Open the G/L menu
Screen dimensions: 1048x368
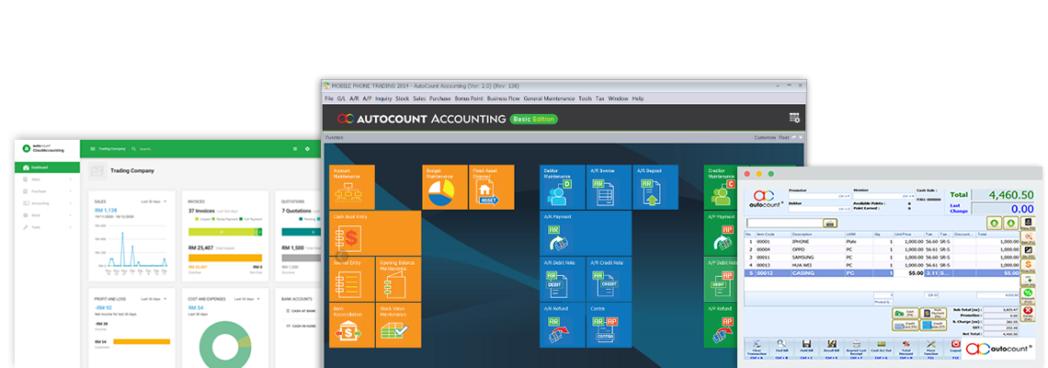341,98
